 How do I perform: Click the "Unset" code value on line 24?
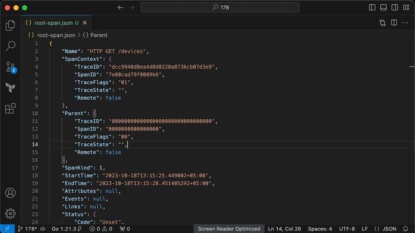coord(110,222)
